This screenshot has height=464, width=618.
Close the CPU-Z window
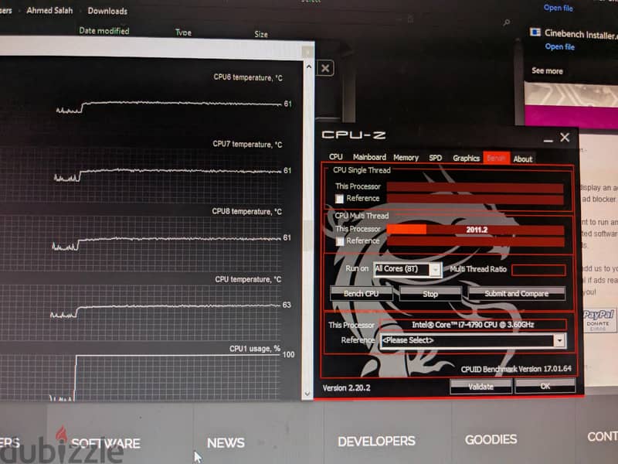point(565,138)
